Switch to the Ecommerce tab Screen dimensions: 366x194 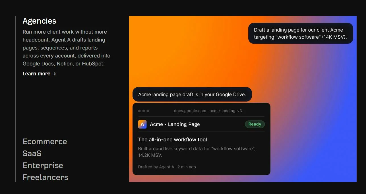pyautogui.click(x=45, y=141)
